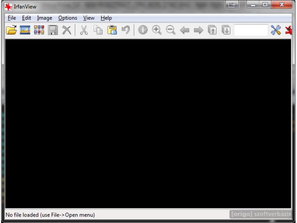This screenshot has height=223, width=297.
Task: Click the Delete file X icon
Action: 67,30
